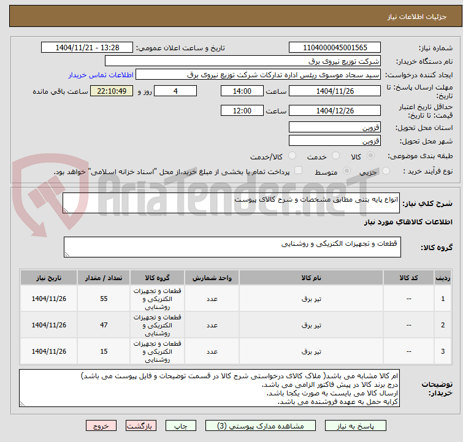Click تیر برق name in row 3
Image resolution: width=463 pixels, height=442 pixels.
click(x=312, y=351)
